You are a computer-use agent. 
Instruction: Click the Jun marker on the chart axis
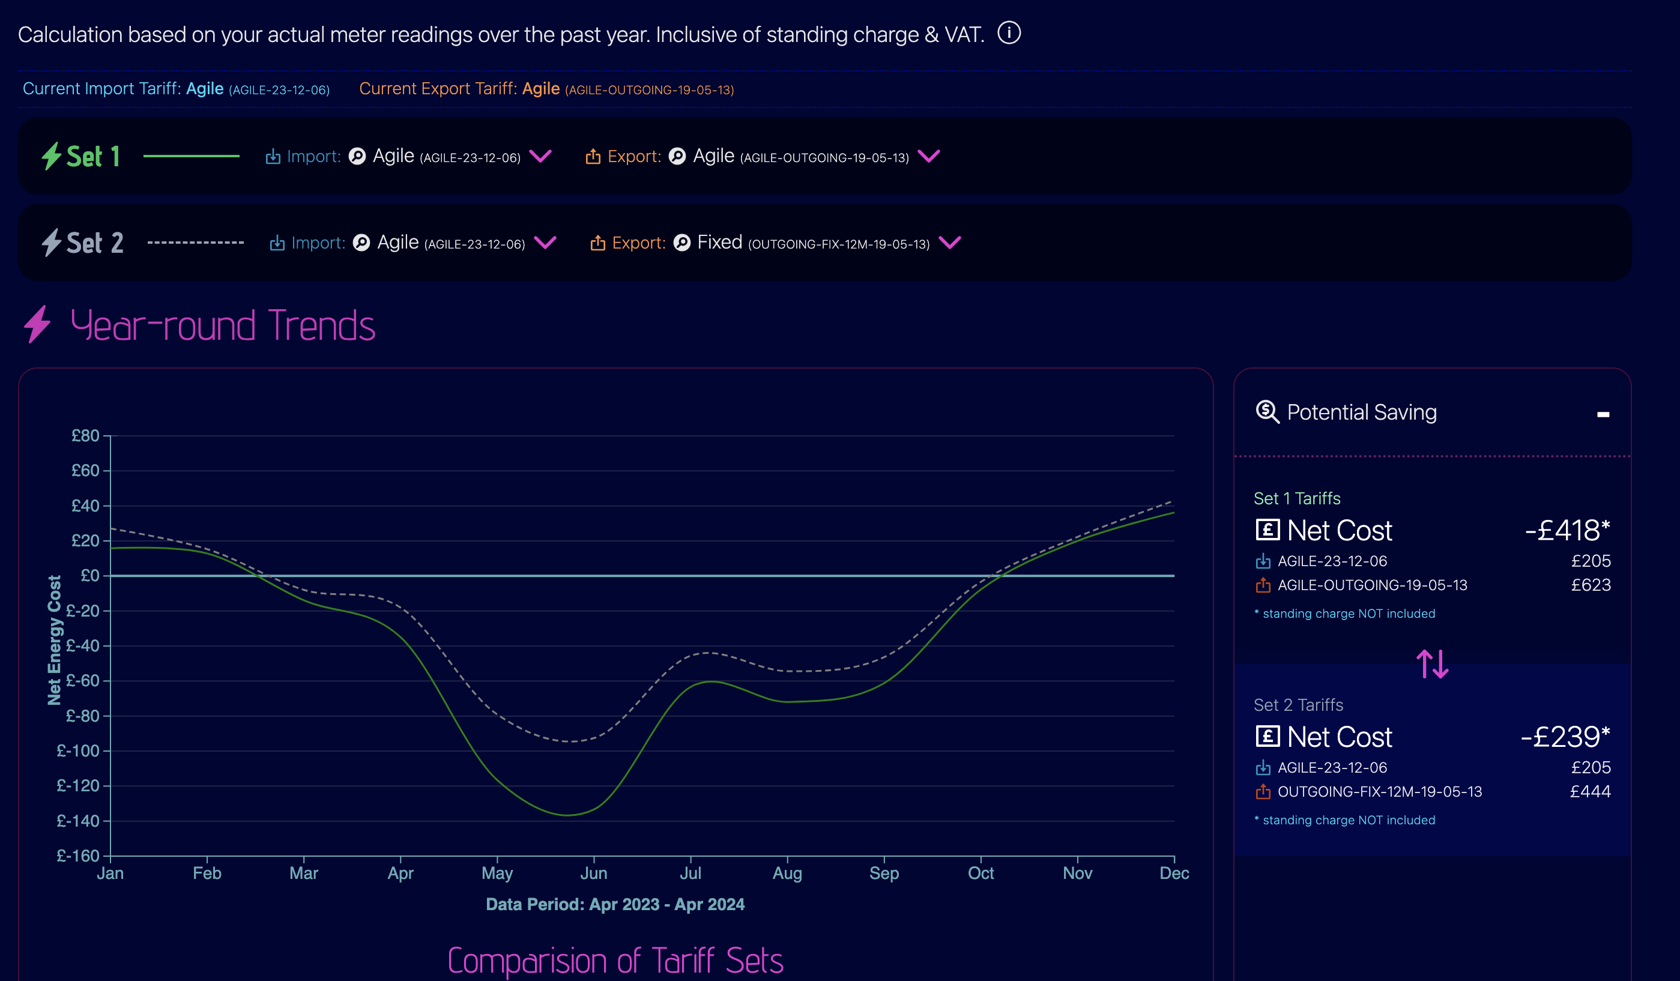point(593,872)
